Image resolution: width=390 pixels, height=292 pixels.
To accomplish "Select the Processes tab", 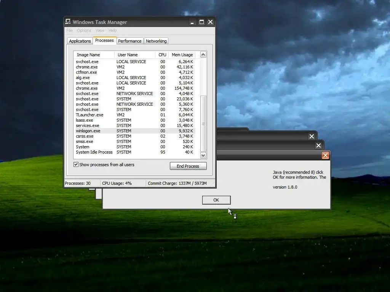I will (104, 40).
